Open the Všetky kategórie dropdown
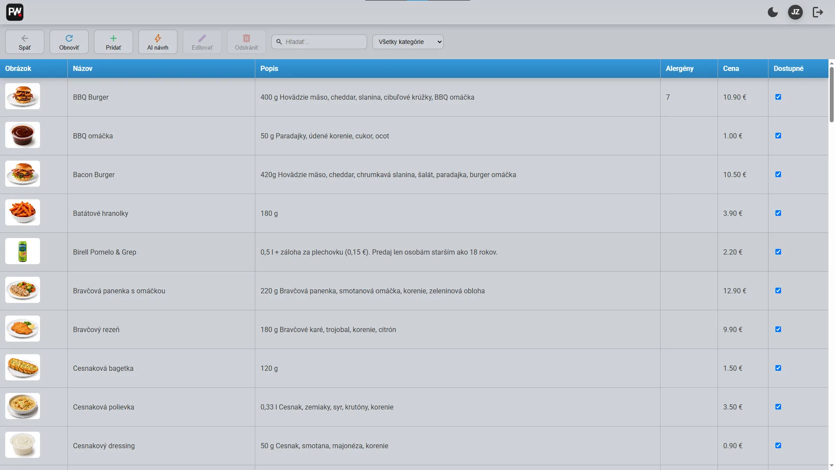Viewport: 835px width, 470px height. tap(408, 42)
